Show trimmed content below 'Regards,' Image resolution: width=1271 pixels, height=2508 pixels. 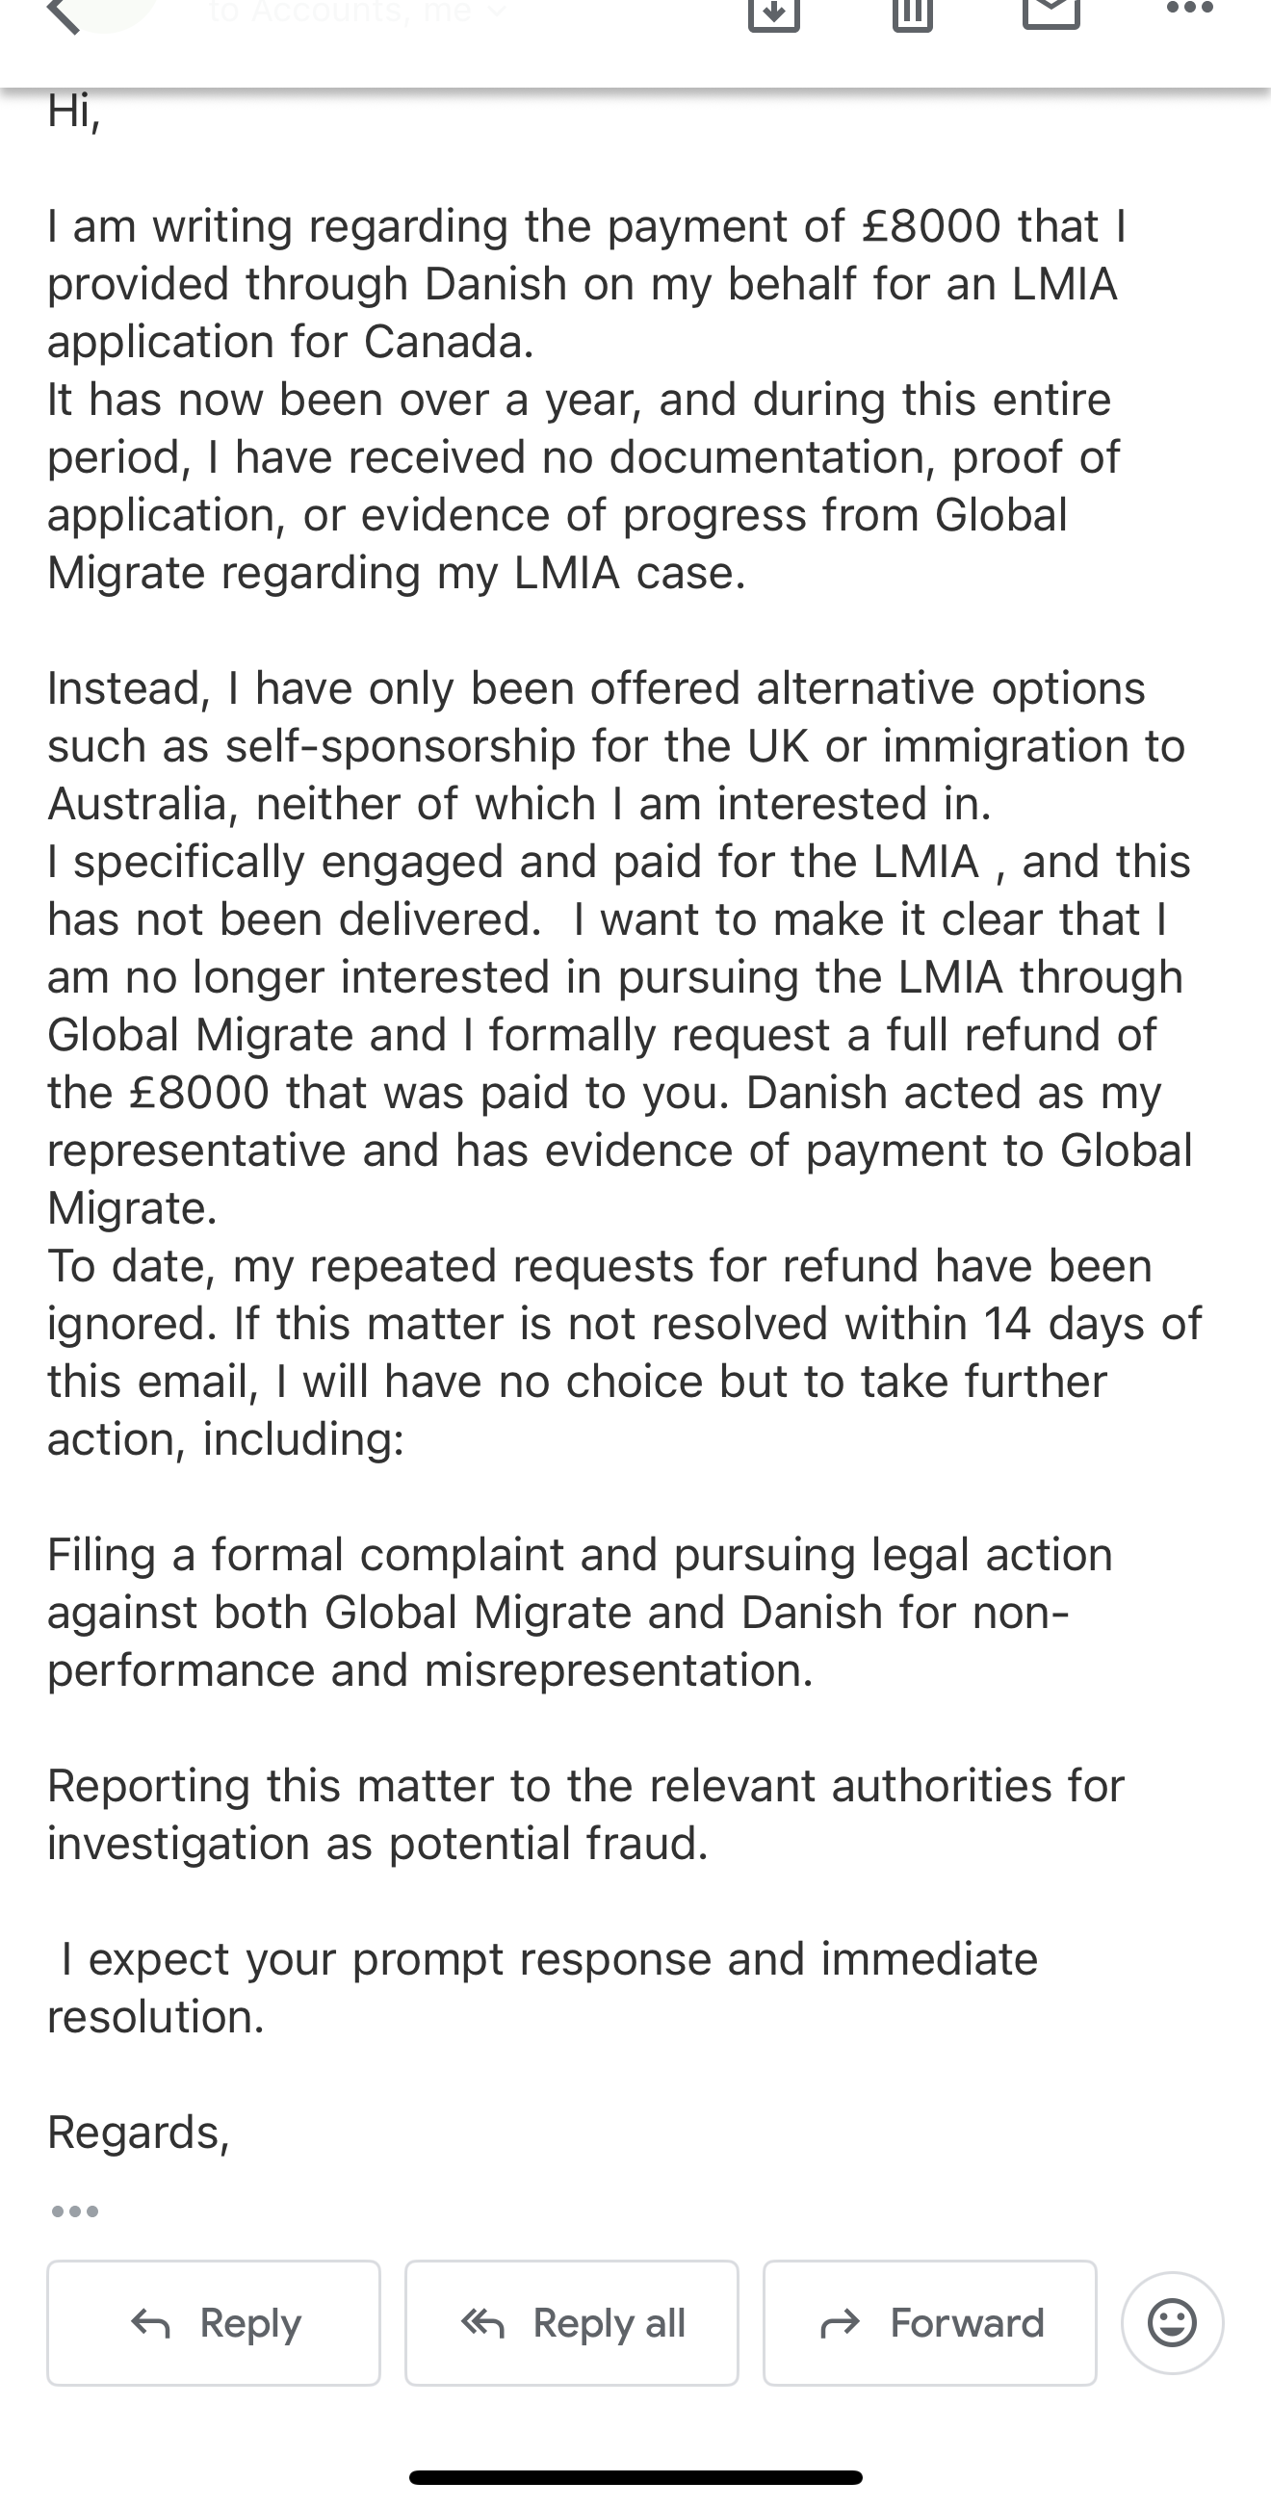coord(75,2211)
